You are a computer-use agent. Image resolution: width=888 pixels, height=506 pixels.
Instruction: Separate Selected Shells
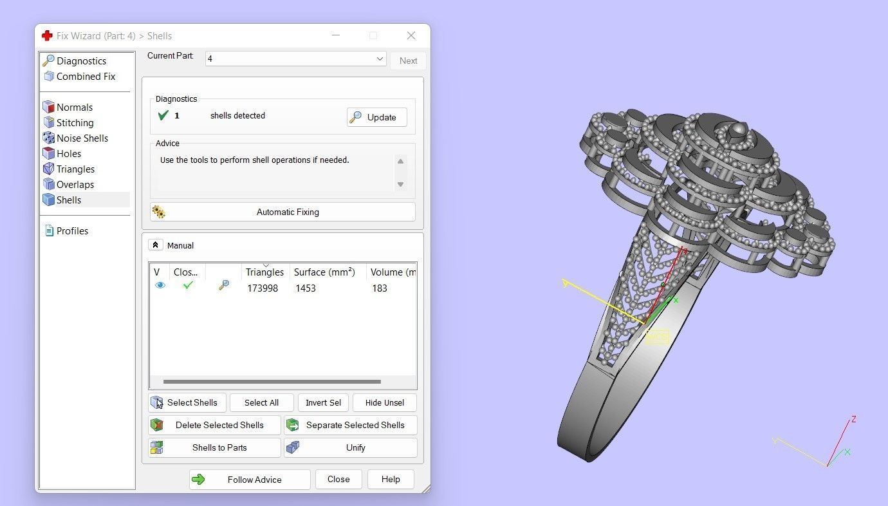(351, 425)
